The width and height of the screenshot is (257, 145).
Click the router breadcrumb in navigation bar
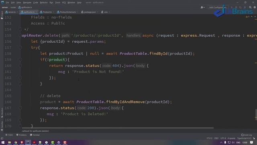click(13, 7)
